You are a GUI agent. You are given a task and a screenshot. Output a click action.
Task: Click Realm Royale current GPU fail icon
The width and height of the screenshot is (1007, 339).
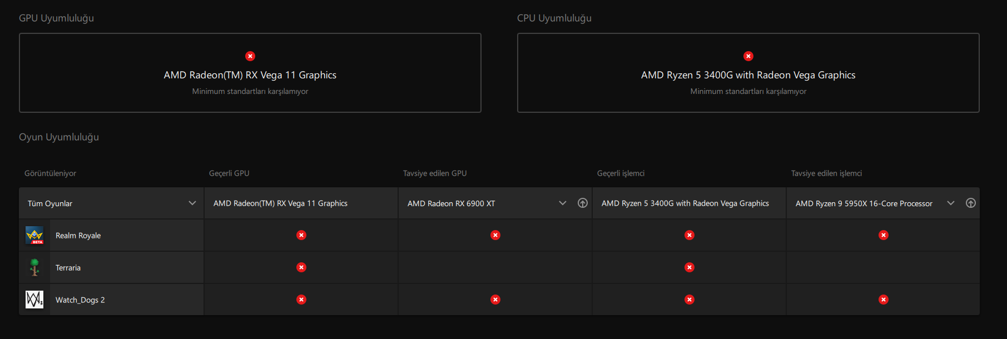301,235
